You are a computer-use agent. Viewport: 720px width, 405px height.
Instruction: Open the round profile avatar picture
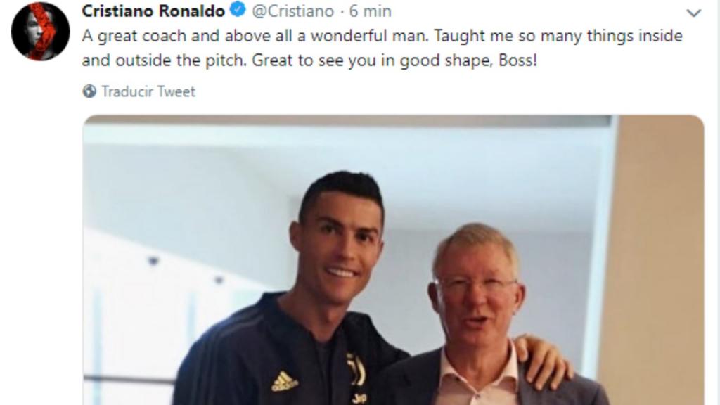[x=40, y=31]
